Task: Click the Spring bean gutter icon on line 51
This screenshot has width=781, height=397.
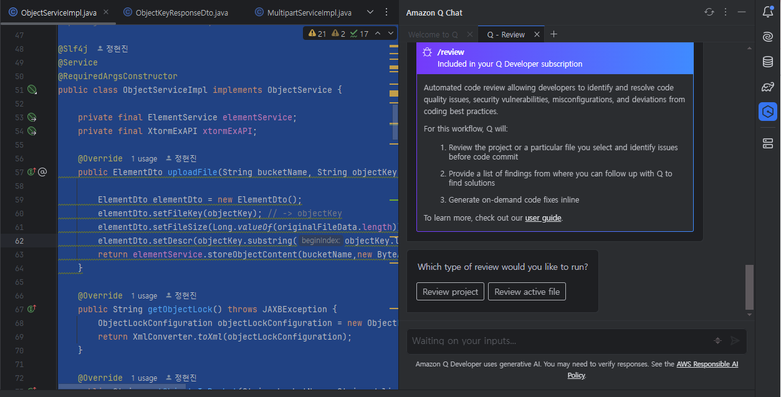Action: (32, 90)
